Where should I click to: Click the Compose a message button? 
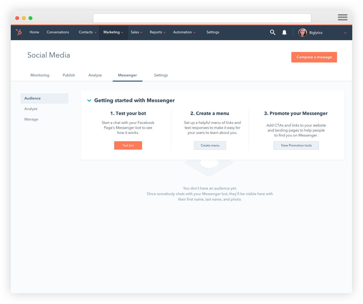314,57
